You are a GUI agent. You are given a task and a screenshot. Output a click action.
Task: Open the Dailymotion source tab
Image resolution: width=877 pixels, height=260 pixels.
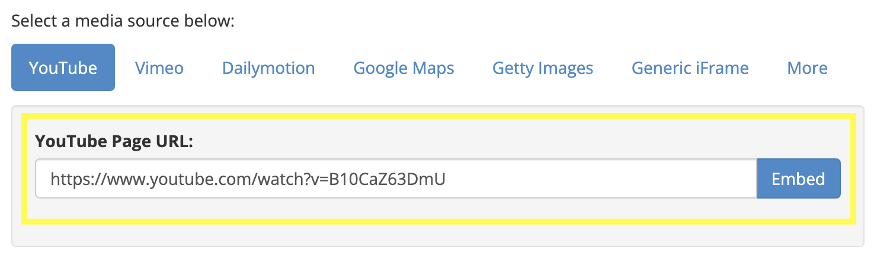(268, 68)
